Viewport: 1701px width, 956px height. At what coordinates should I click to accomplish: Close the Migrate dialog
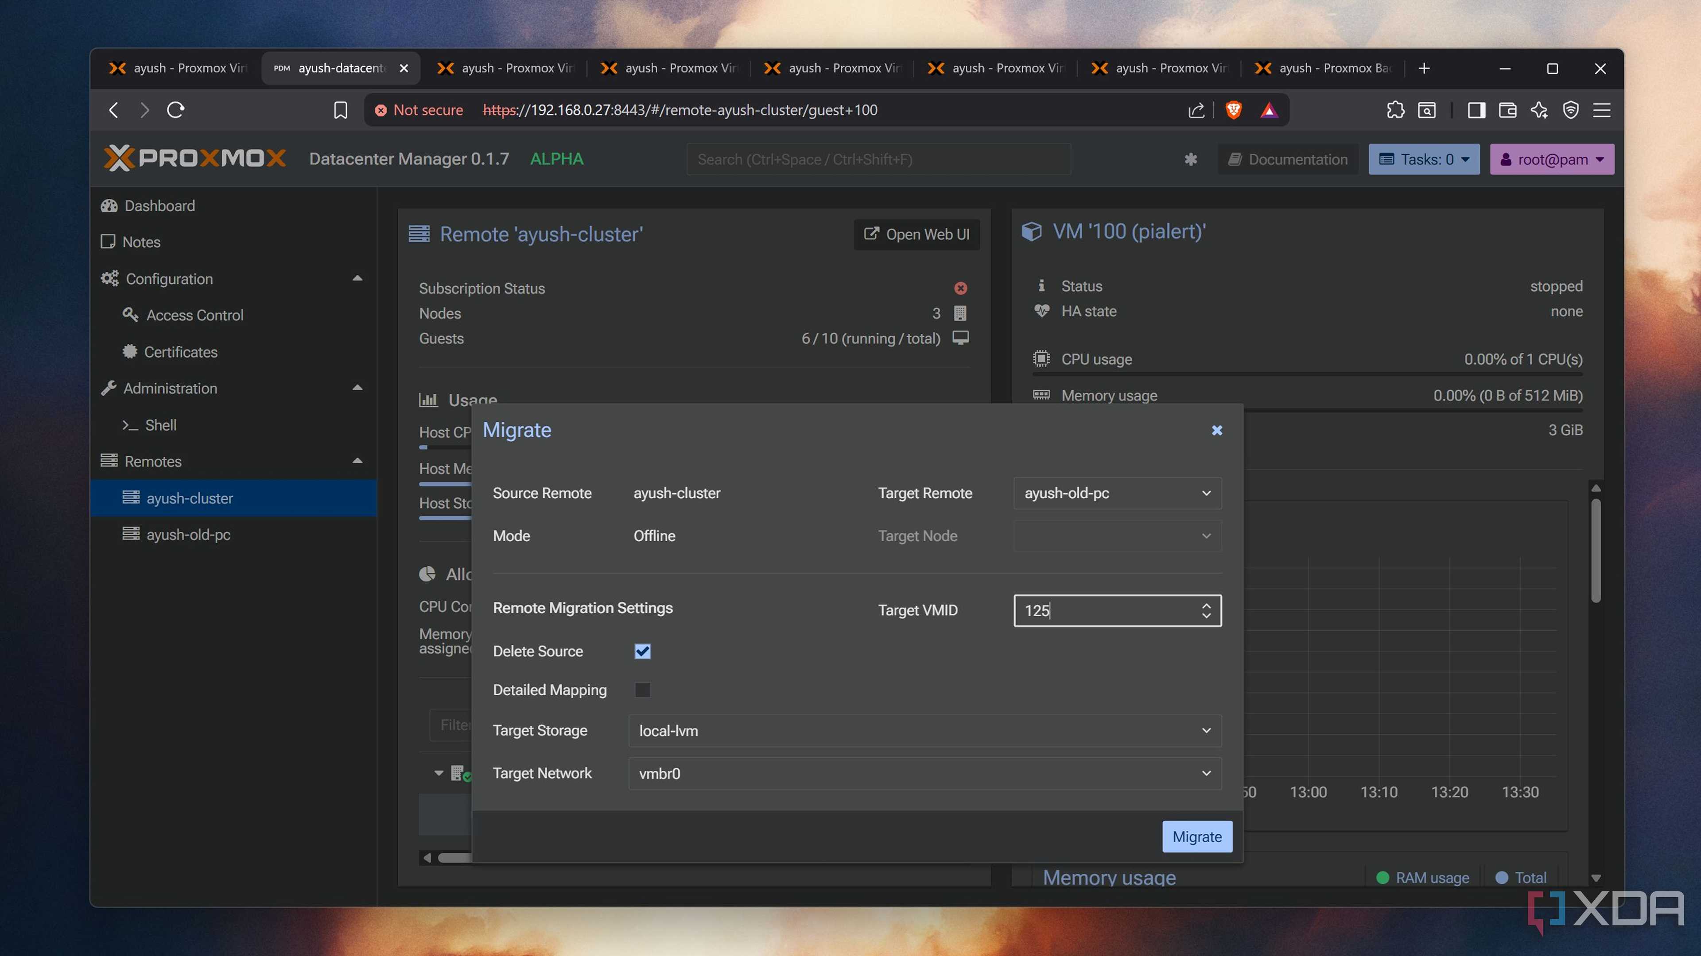(x=1217, y=430)
